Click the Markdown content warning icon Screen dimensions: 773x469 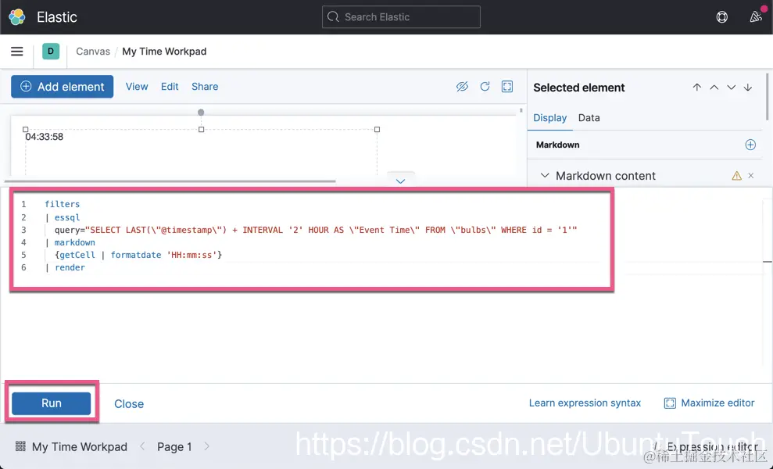pyautogui.click(x=736, y=176)
